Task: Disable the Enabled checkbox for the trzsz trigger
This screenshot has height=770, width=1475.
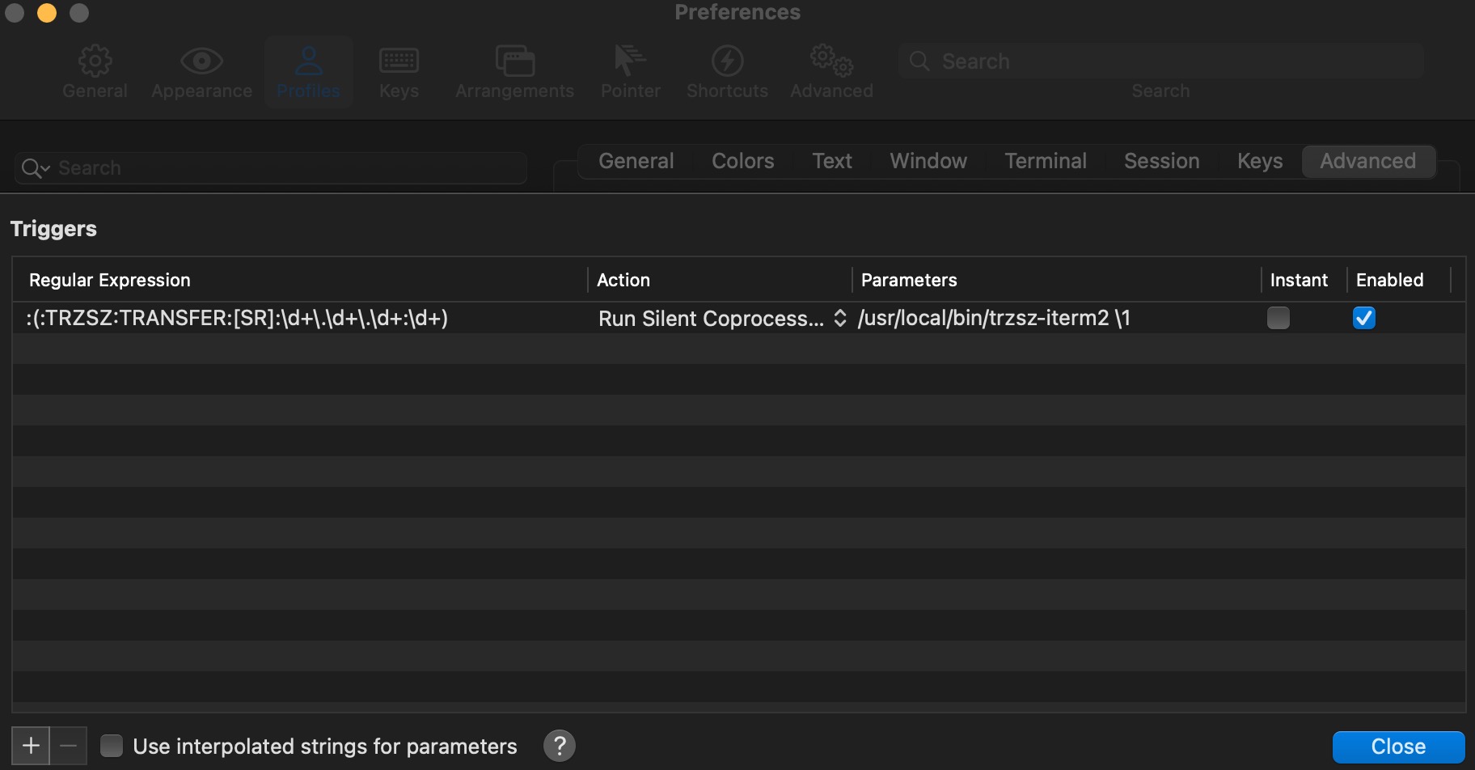Action: pyautogui.click(x=1363, y=318)
